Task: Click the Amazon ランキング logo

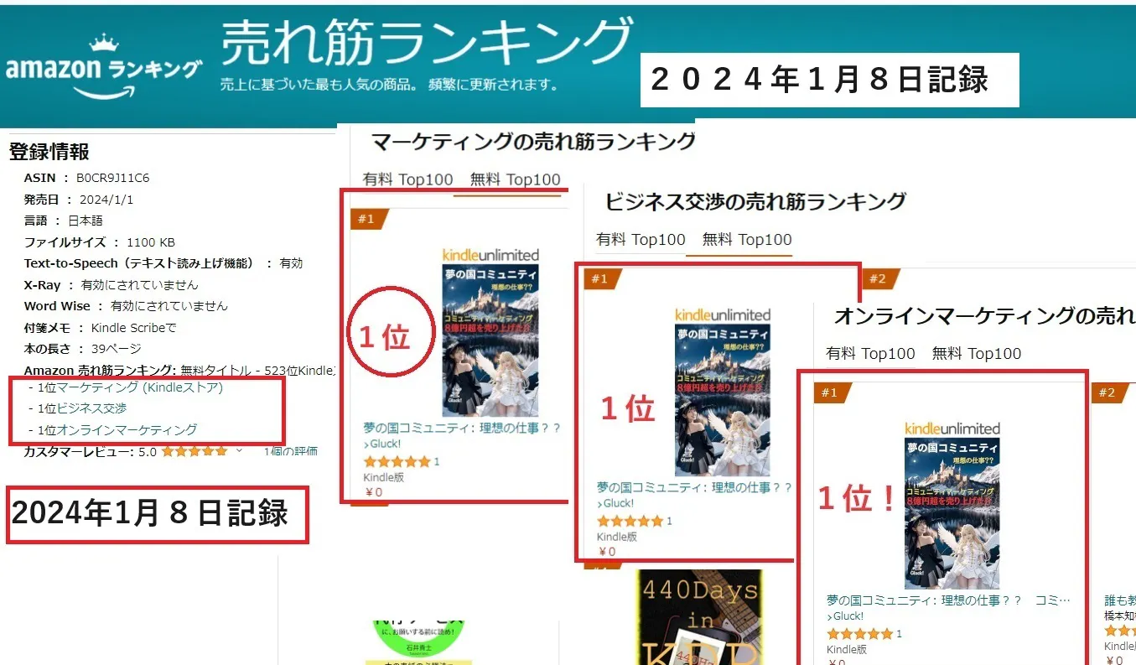Action: [x=102, y=65]
